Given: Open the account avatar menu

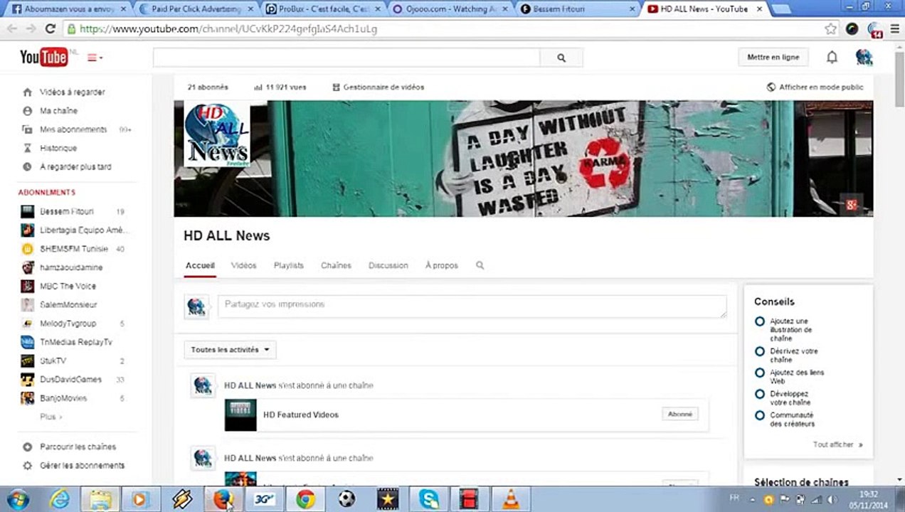Looking at the screenshot, I should click(864, 57).
